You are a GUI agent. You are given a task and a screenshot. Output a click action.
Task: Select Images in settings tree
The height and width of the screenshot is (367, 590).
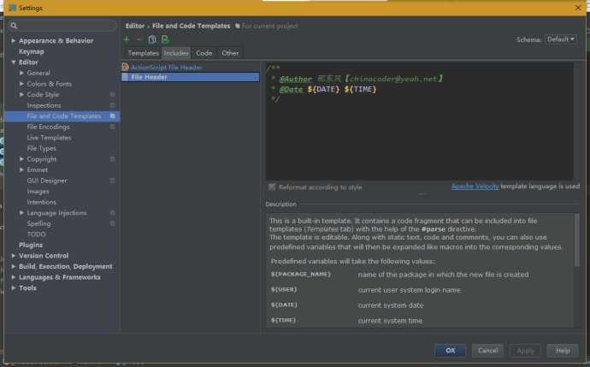pyautogui.click(x=38, y=192)
